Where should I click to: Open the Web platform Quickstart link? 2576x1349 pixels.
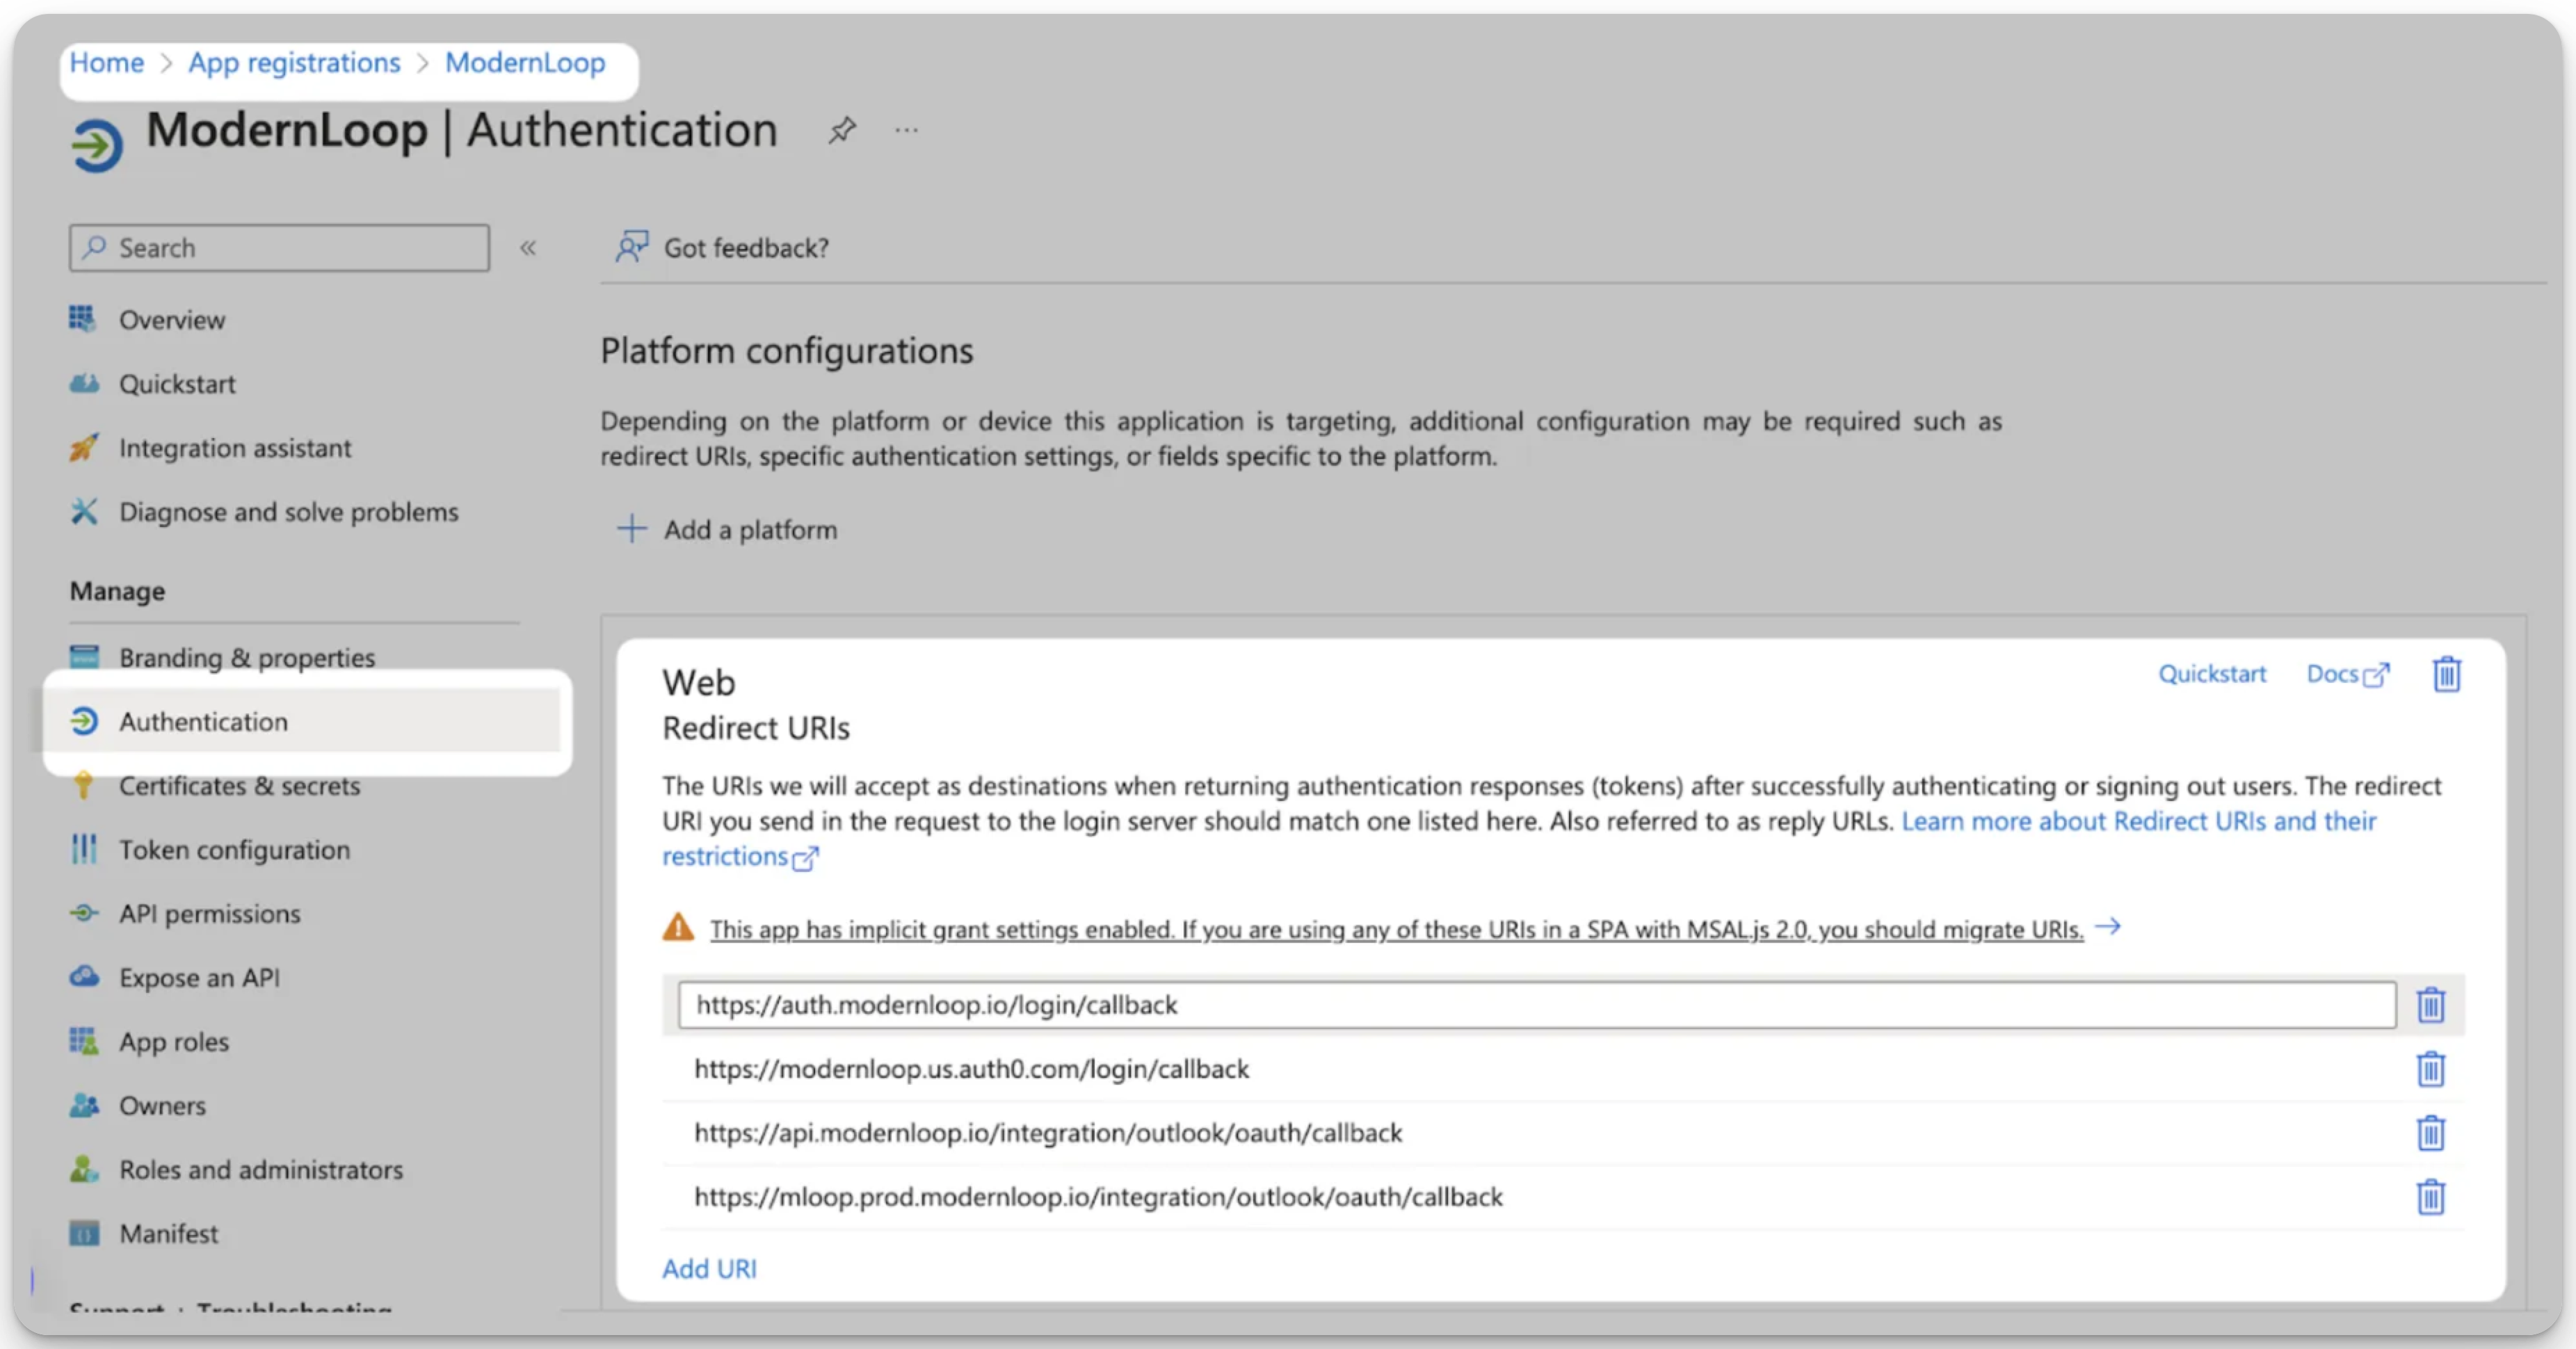click(x=2212, y=674)
